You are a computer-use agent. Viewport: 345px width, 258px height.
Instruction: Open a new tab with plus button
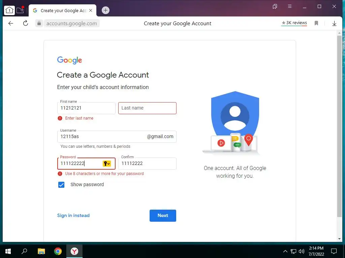pyautogui.click(x=105, y=10)
